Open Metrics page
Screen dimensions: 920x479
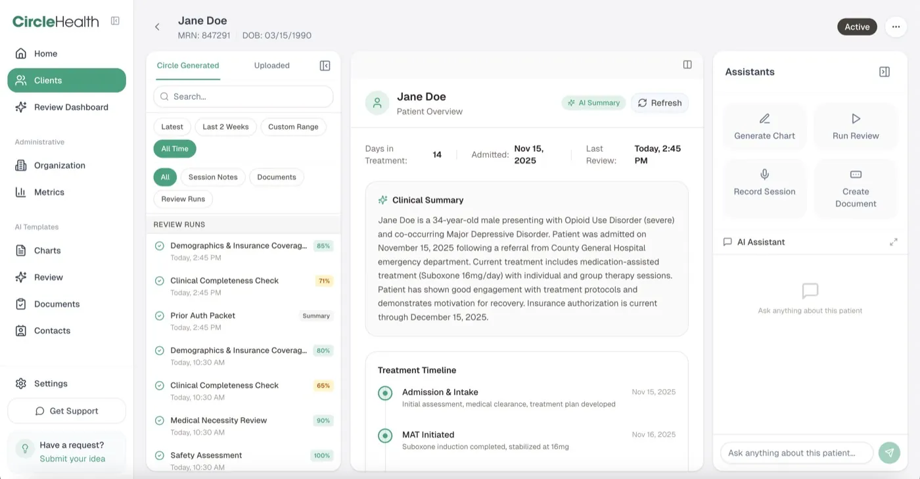66,193
